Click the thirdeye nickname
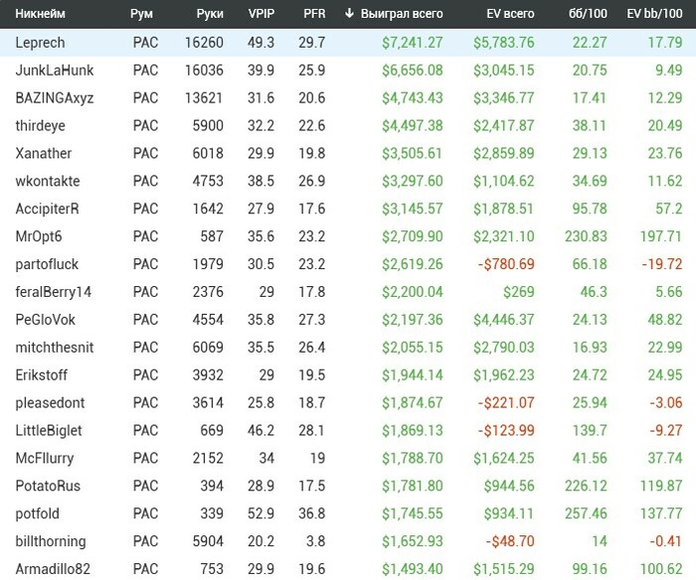 tap(41, 125)
